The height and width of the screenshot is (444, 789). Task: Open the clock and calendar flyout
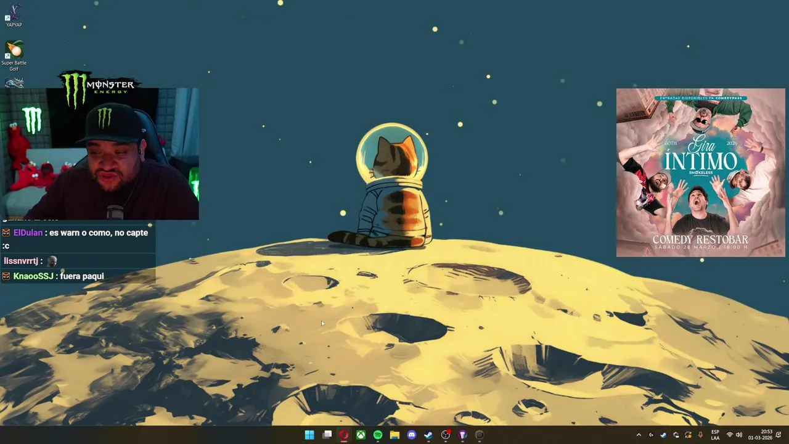point(760,435)
